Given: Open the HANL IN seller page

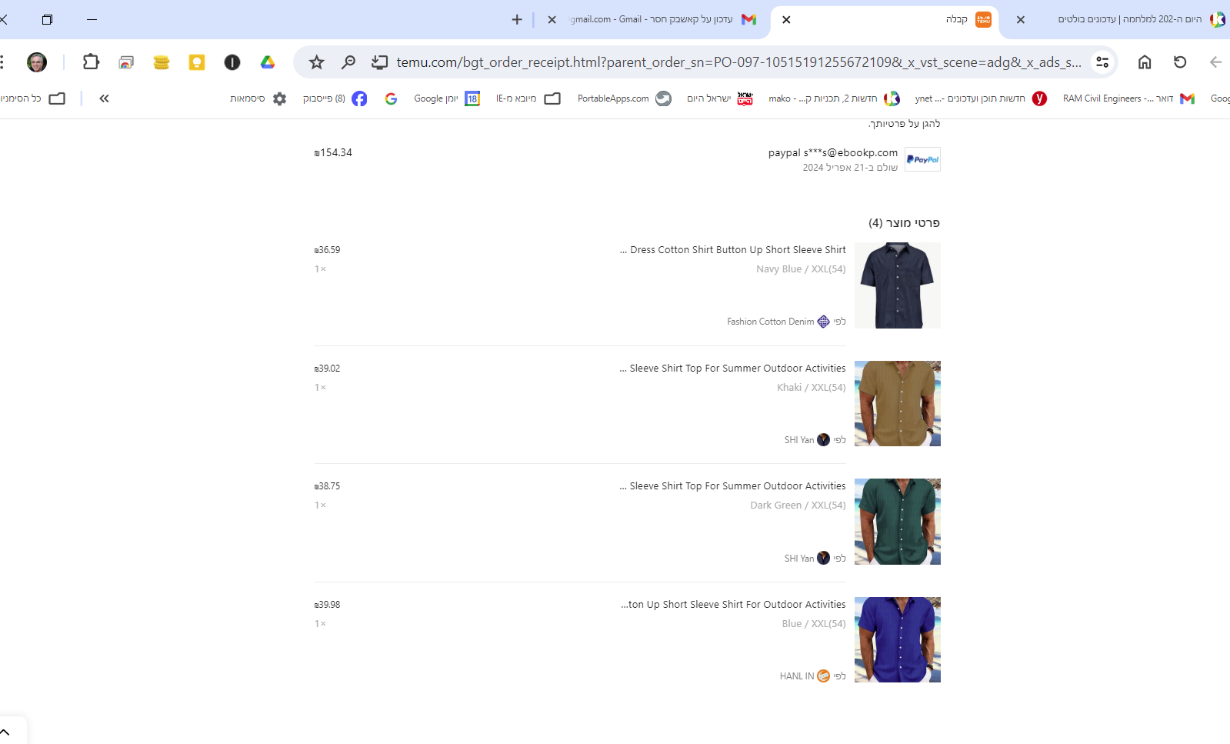Looking at the screenshot, I should 797,676.
